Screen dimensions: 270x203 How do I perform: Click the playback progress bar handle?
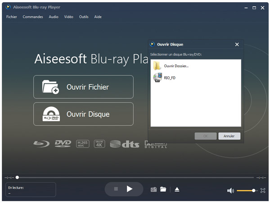pyautogui.click(x=17, y=177)
